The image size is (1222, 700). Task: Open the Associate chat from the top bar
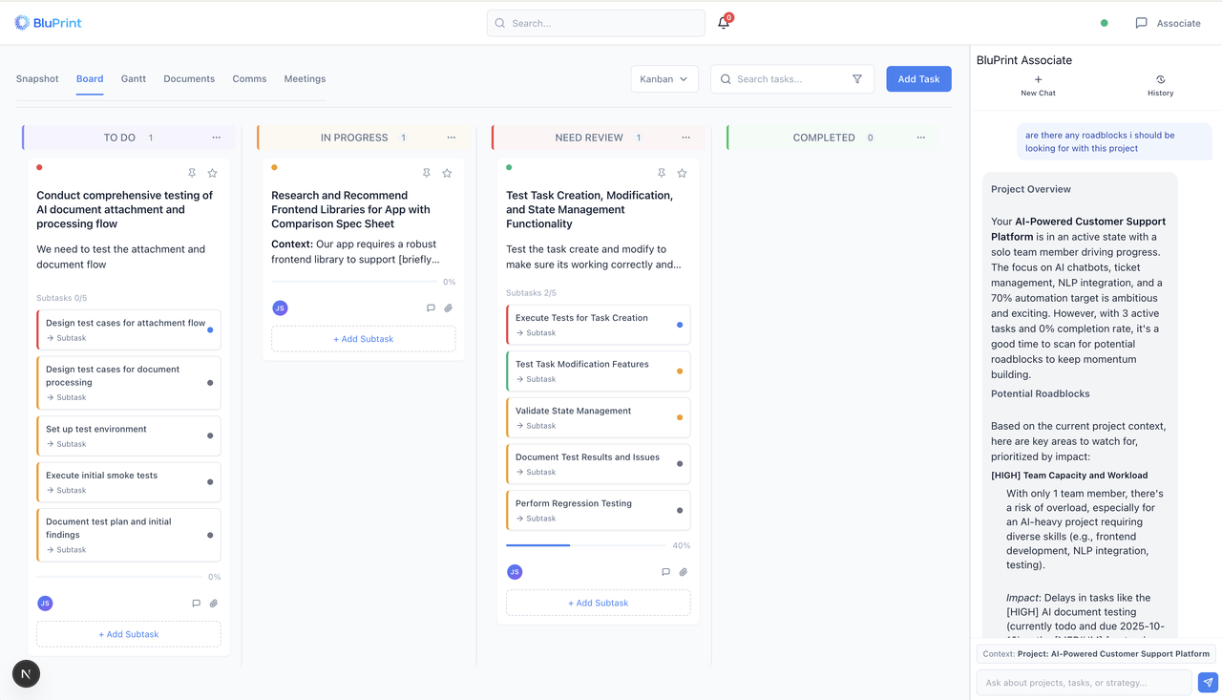(1167, 22)
